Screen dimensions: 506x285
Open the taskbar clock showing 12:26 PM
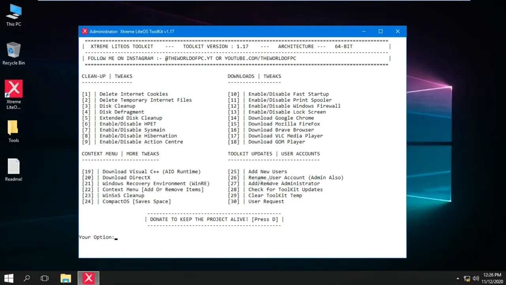491,278
